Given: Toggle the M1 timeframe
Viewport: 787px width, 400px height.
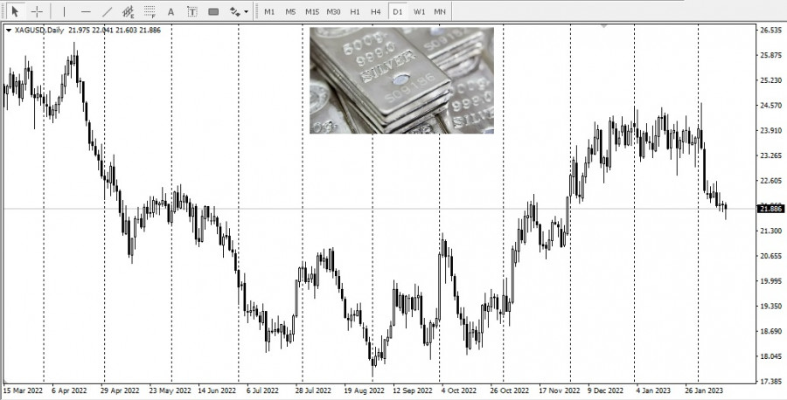Looking at the screenshot, I should click(269, 11).
